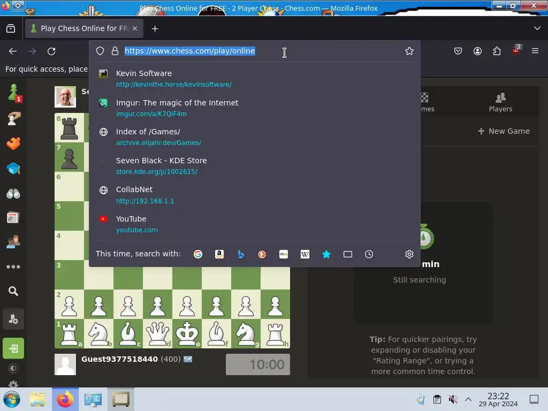Reload the current page
Screen dimensions: 548x411
point(51,51)
